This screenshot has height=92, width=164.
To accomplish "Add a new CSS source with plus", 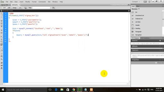I will 160,41.
